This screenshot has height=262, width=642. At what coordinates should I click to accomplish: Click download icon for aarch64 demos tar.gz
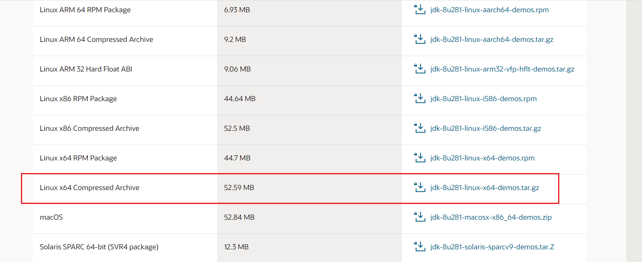tap(419, 39)
